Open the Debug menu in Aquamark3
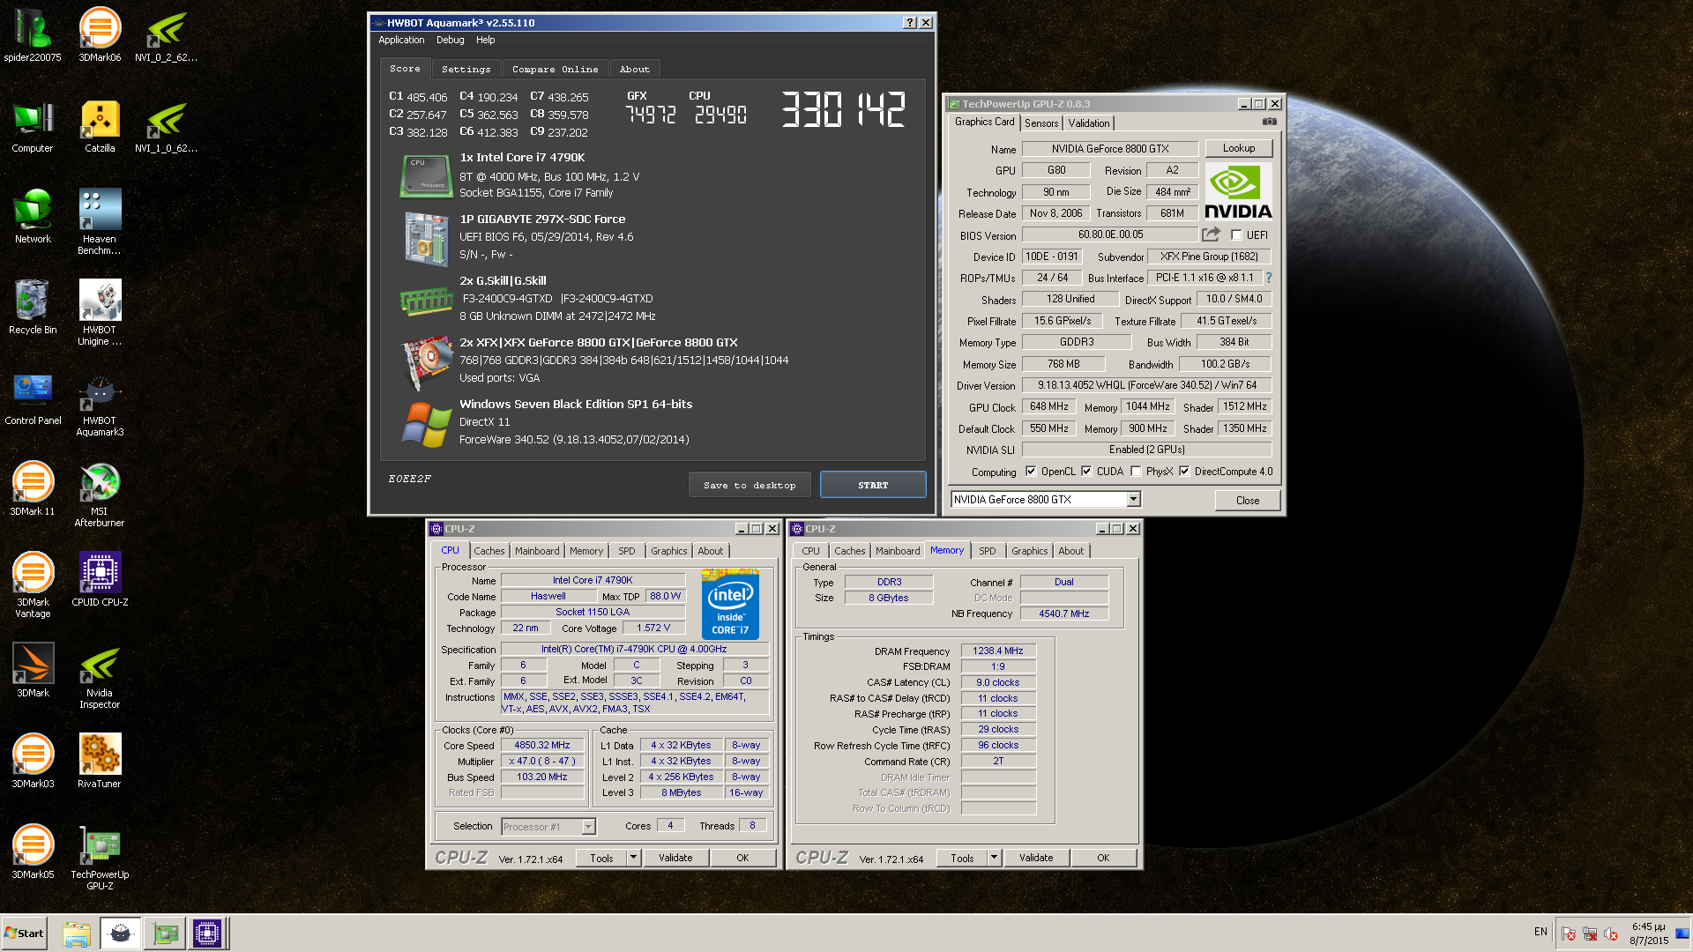 tap(450, 40)
